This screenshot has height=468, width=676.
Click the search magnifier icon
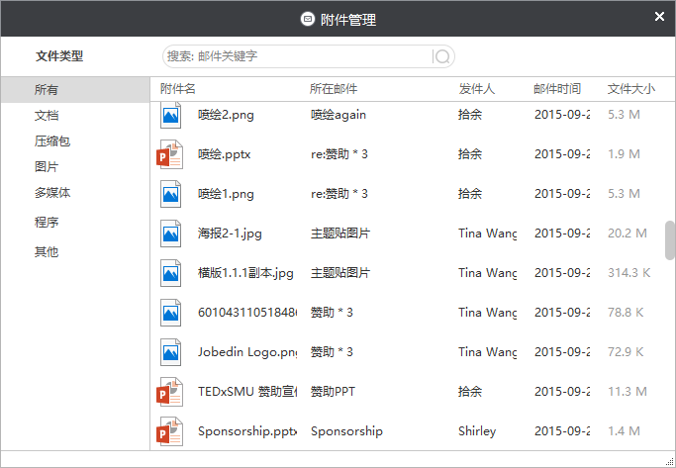443,56
